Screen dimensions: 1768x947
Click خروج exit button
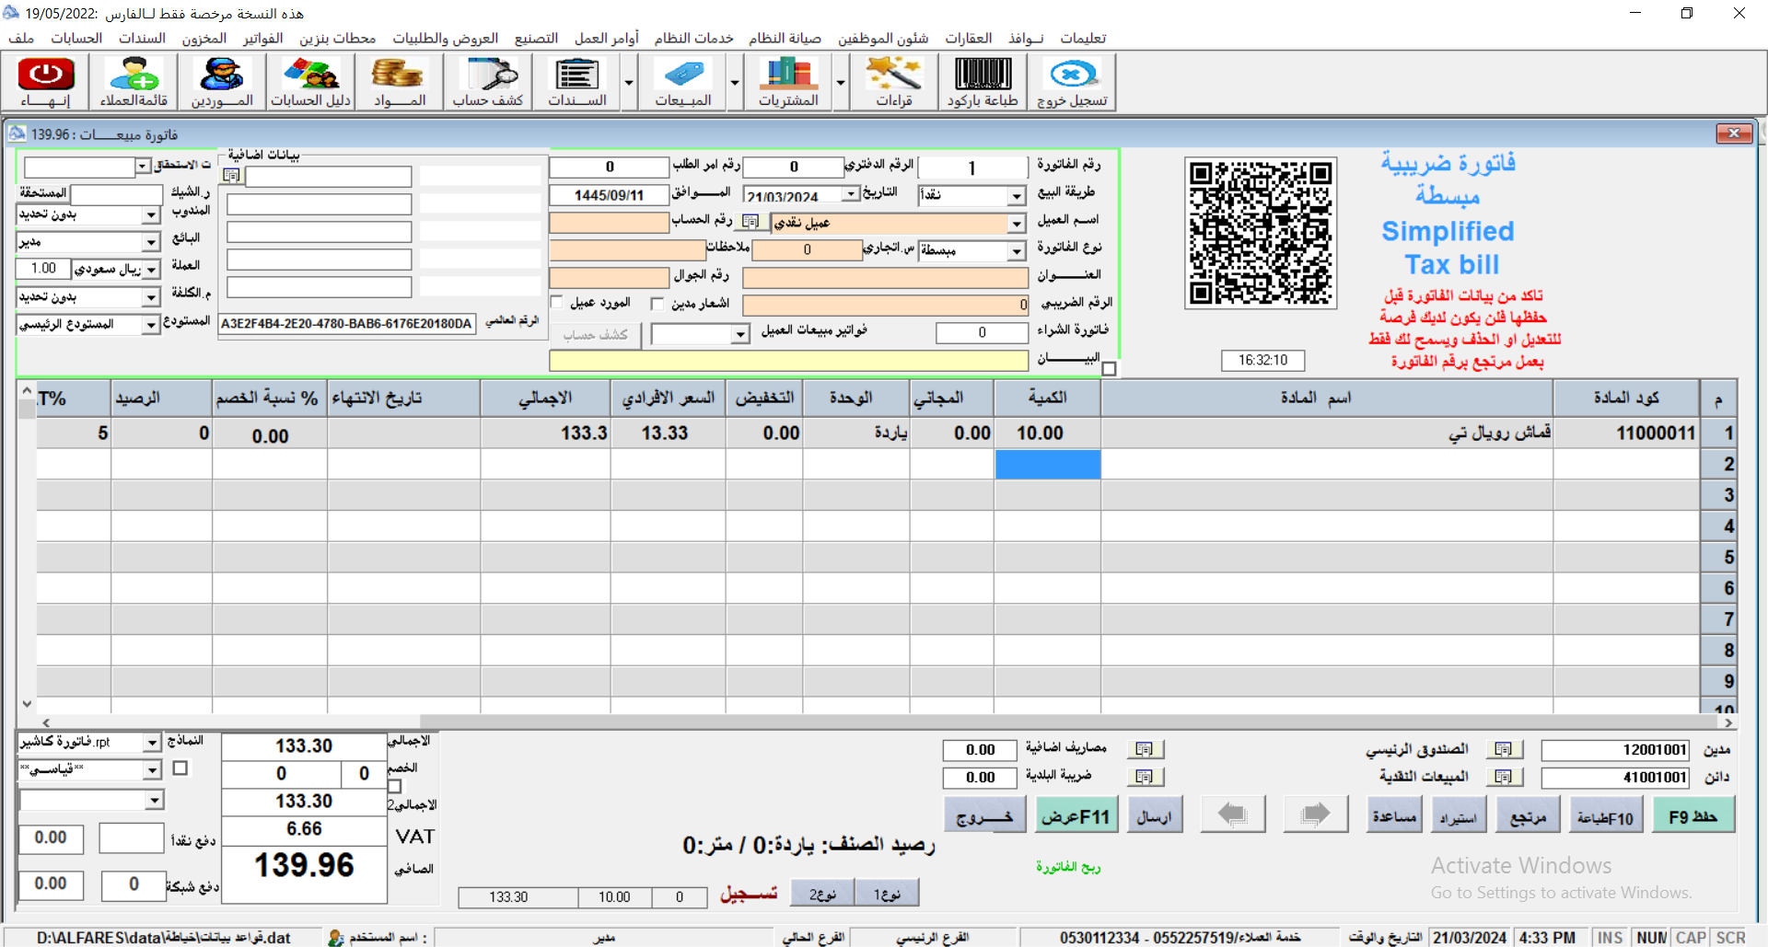pyautogui.click(x=985, y=815)
